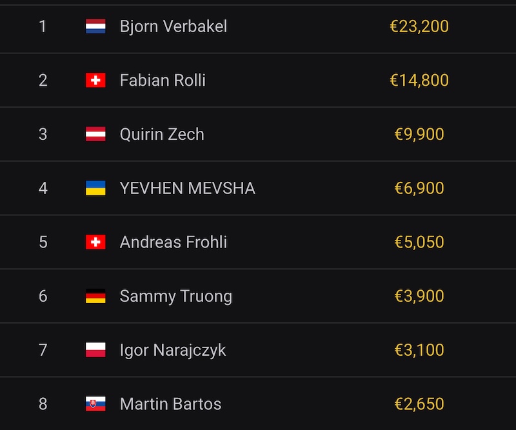Click the player name Quirin Zech

click(x=162, y=134)
